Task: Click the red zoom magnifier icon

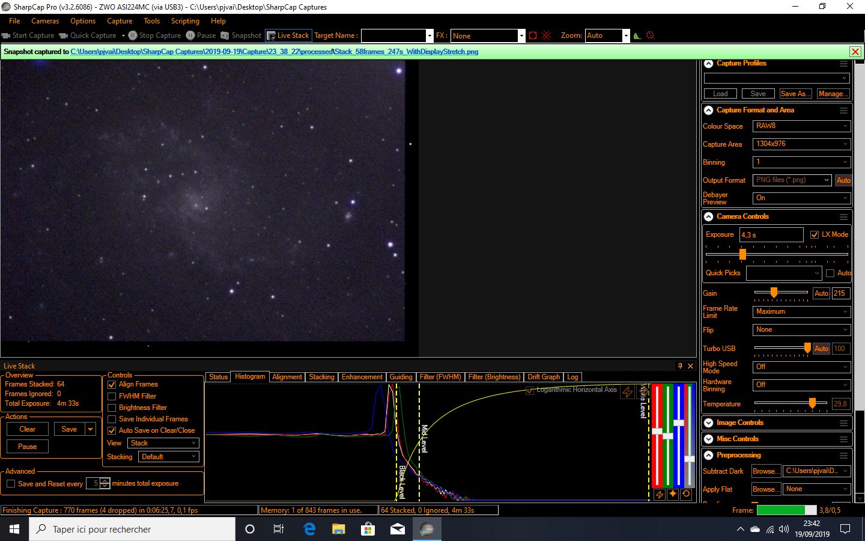Action: click(x=650, y=35)
